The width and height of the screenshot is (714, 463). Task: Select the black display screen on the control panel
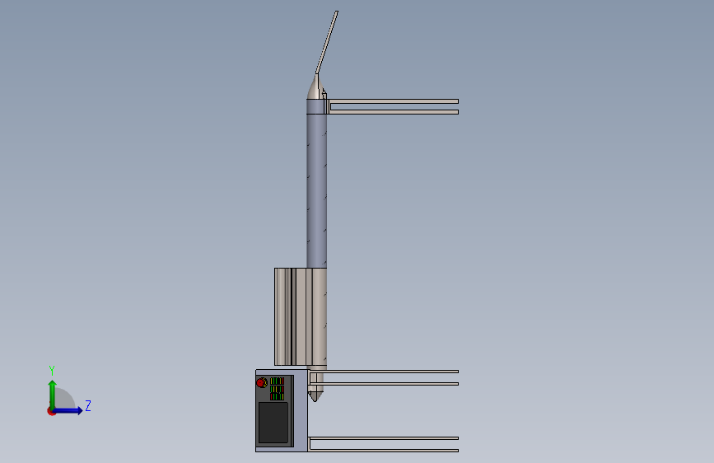[x=273, y=423]
